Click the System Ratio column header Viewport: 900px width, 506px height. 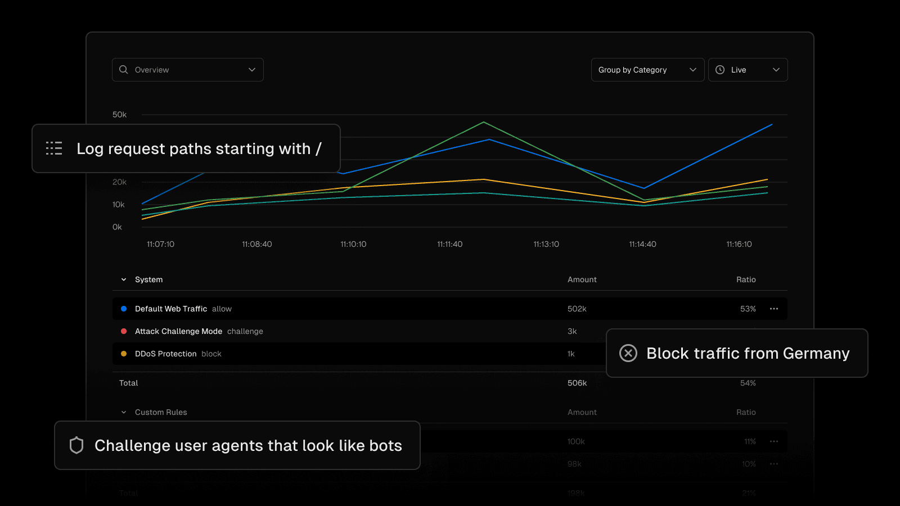pyautogui.click(x=746, y=279)
